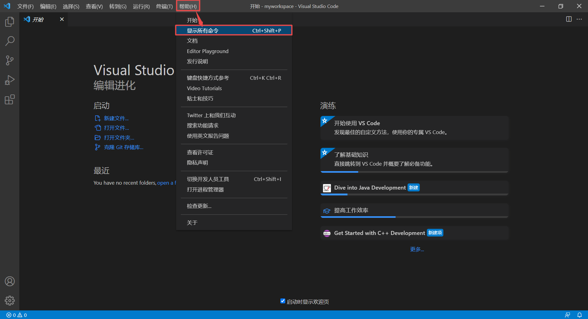The width and height of the screenshot is (588, 319).
Task: Open the 查看(V) menu
Action: tap(94, 6)
